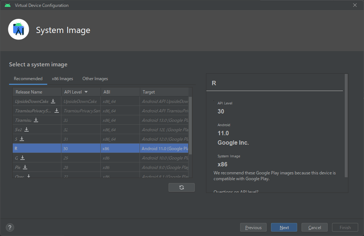
Task: Click the system image table scrollbar
Action: click(190, 125)
